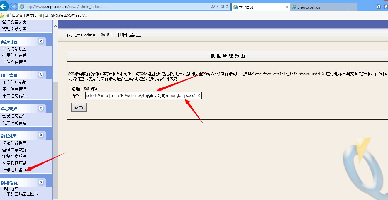Screen dimensions: 388x200
Task: Open 初始化数据库
Action: pos(14,143)
